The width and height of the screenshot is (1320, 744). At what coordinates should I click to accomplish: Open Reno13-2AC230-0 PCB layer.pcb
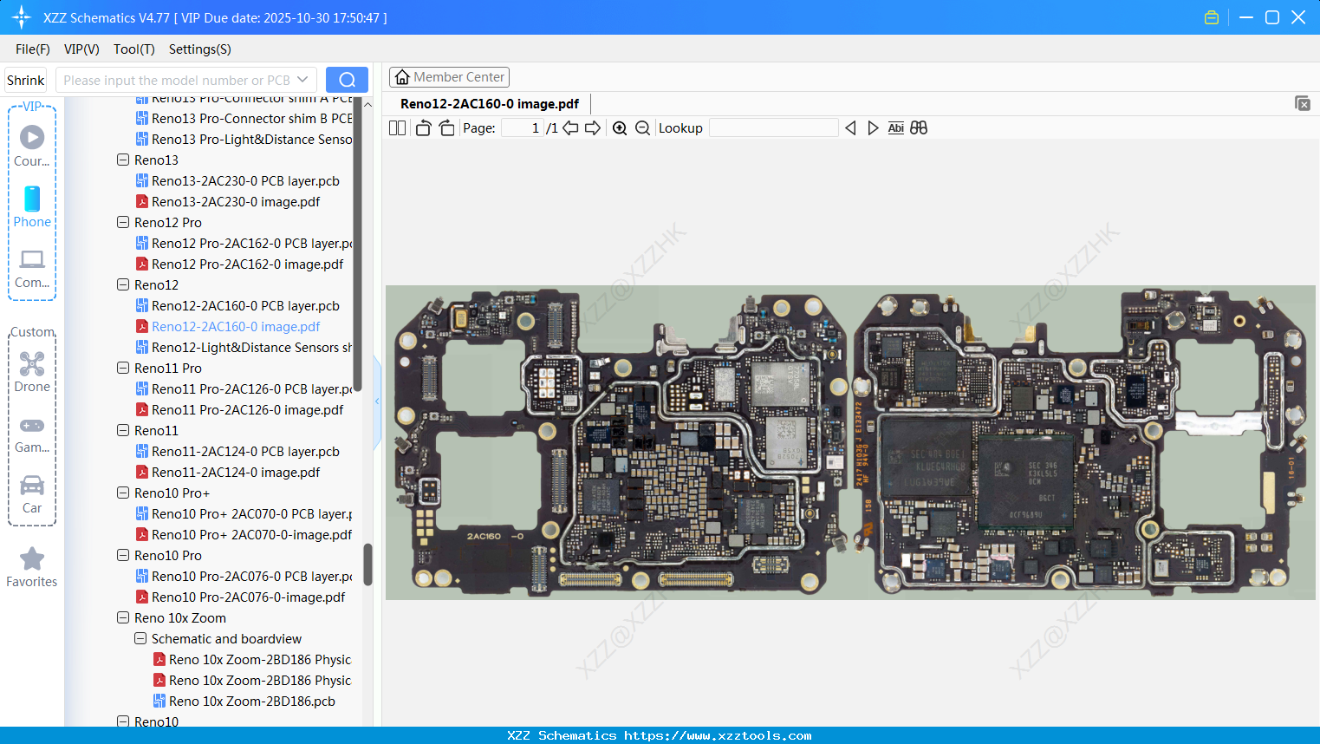245,180
